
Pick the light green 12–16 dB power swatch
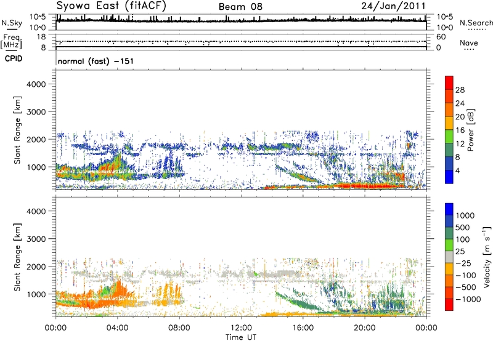click(449, 137)
